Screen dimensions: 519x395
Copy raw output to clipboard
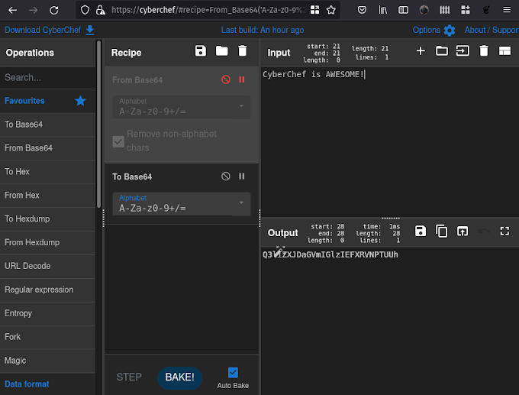(x=442, y=231)
